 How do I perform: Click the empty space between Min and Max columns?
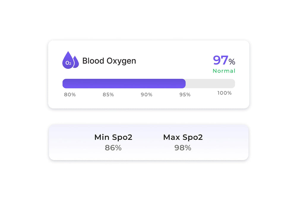point(148,143)
